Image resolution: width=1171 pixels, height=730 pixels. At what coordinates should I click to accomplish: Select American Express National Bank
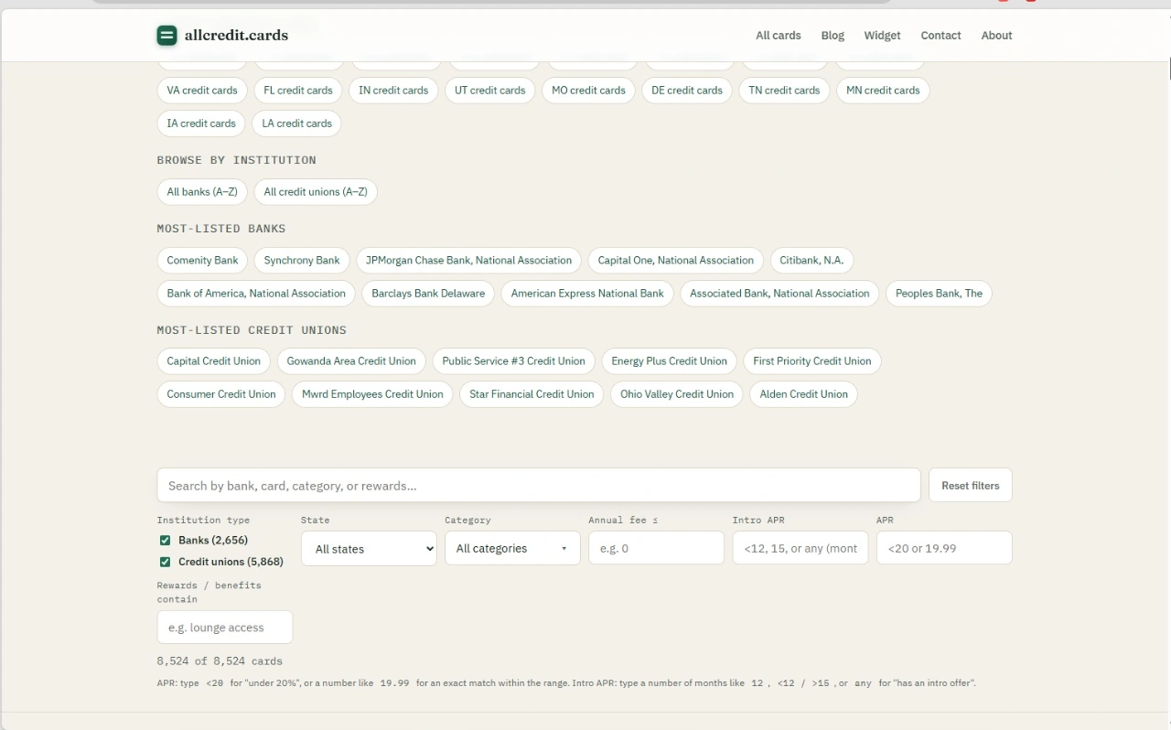tap(587, 294)
